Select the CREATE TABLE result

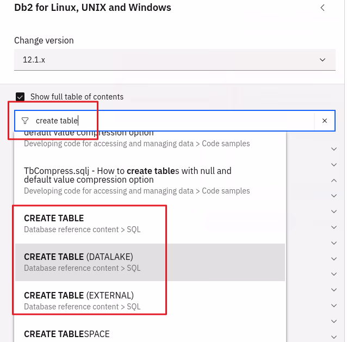pyautogui.click(x=150, y=223)
